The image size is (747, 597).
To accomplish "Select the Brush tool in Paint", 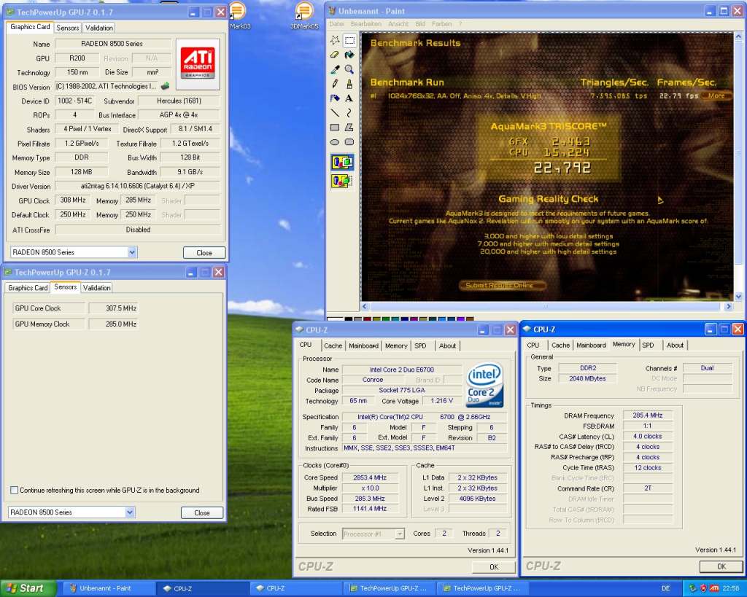I will tap(349, 84).
